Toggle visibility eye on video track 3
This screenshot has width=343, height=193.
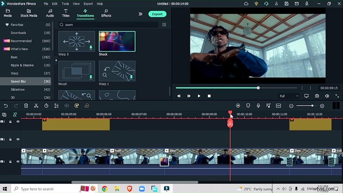(x=18, y=122)
